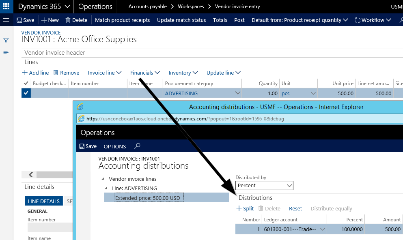Remove the selected invoice line
This screenshot has width=403, height=240.
[66, 73]
